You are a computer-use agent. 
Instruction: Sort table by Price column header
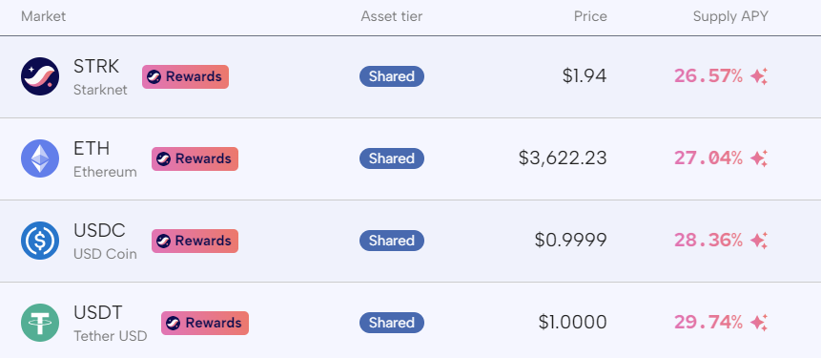pos(590,16)
